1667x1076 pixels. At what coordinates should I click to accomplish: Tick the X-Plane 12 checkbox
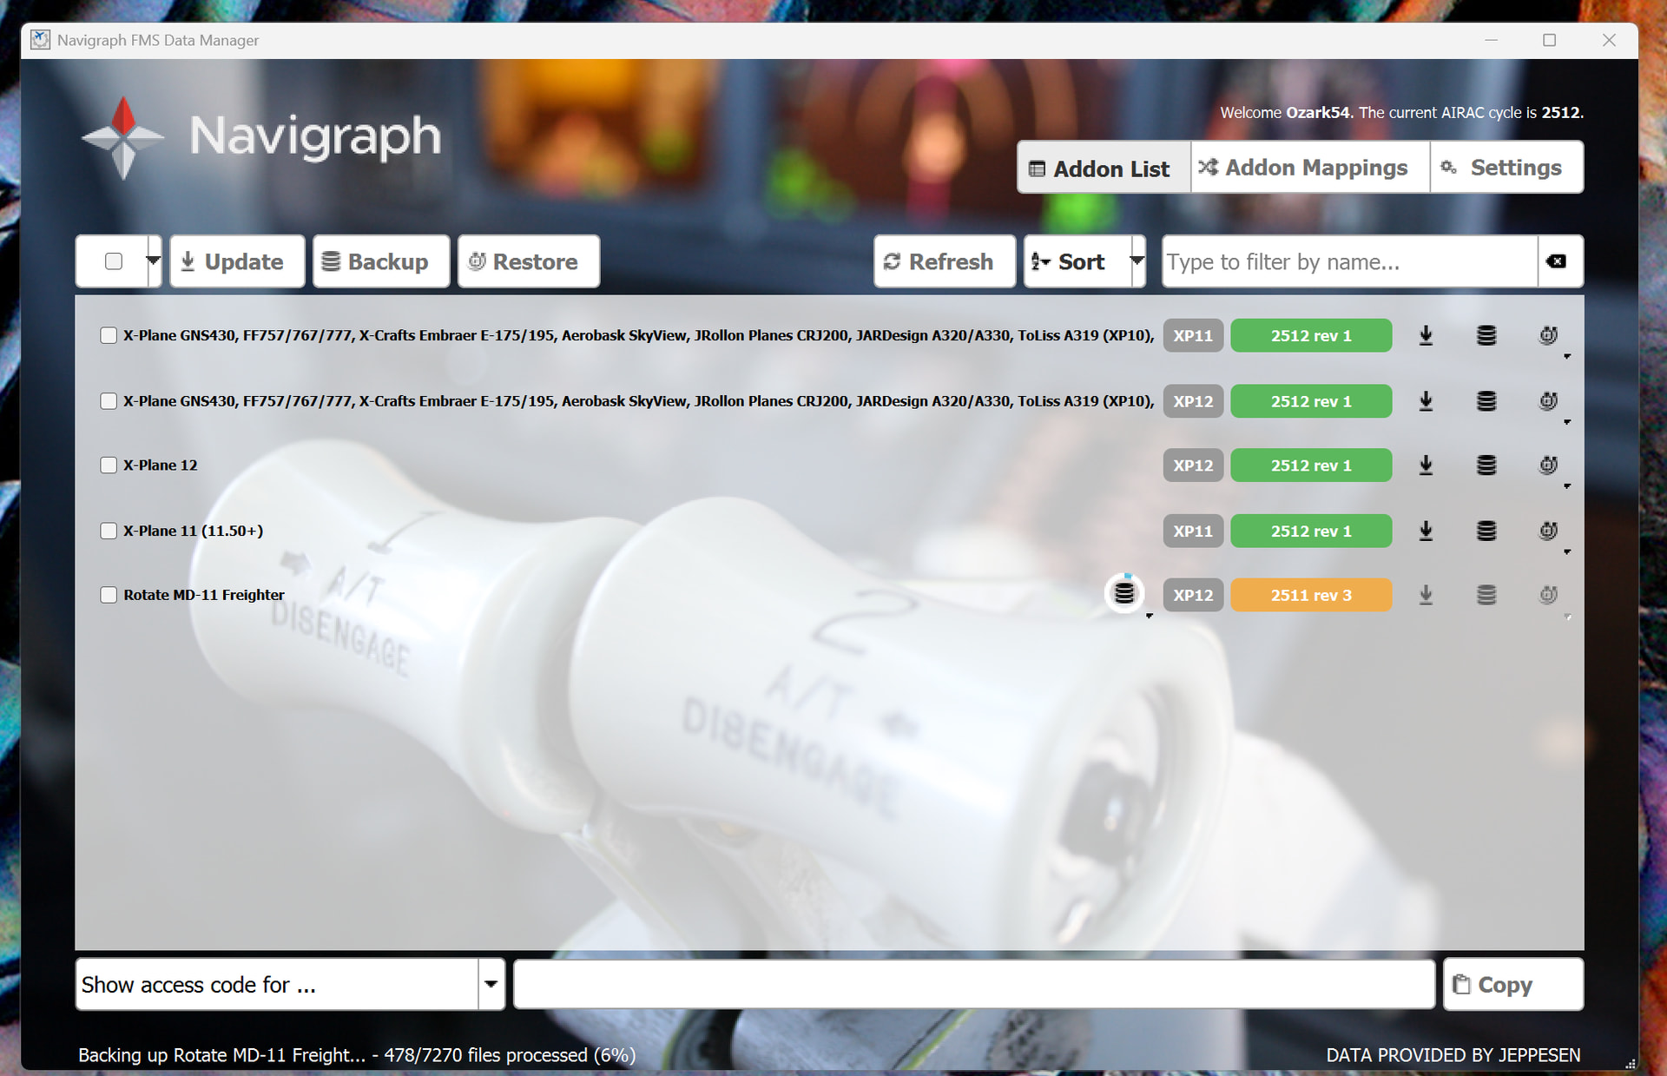click(109, 465)
